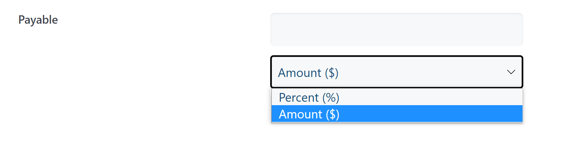Close the dropdown using its down arrow
The height and width of the screenshot is (148, 564).
click(x=511, y=72)
